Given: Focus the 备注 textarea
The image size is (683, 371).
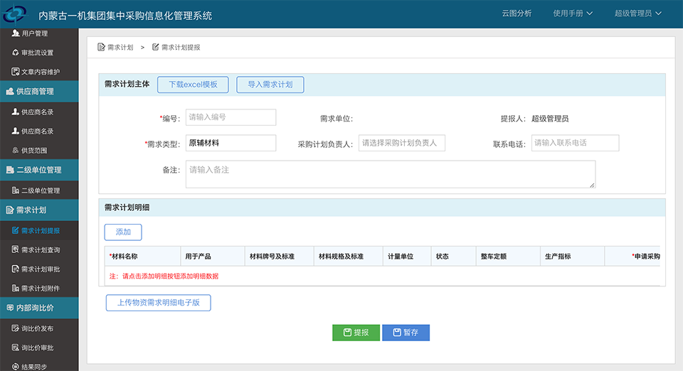Looking at the screenshot, I should coord(391,174).
